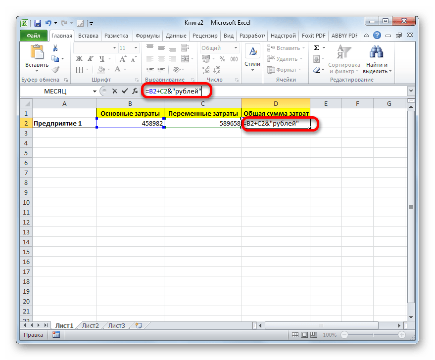This screenshot has width=435, height=360.
Task: Open the font name dropdown
Action: (x=114, y=48)
